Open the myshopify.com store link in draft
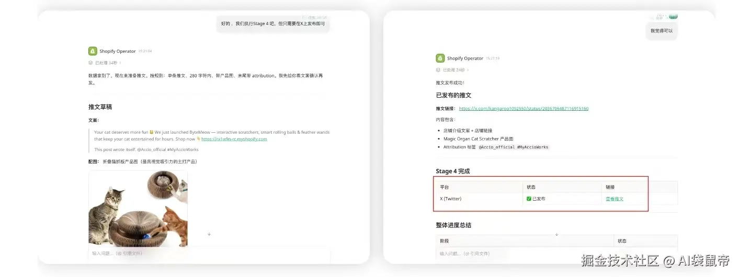The height and width of the screenshot is (277, 739). click(x=234, y=139)
